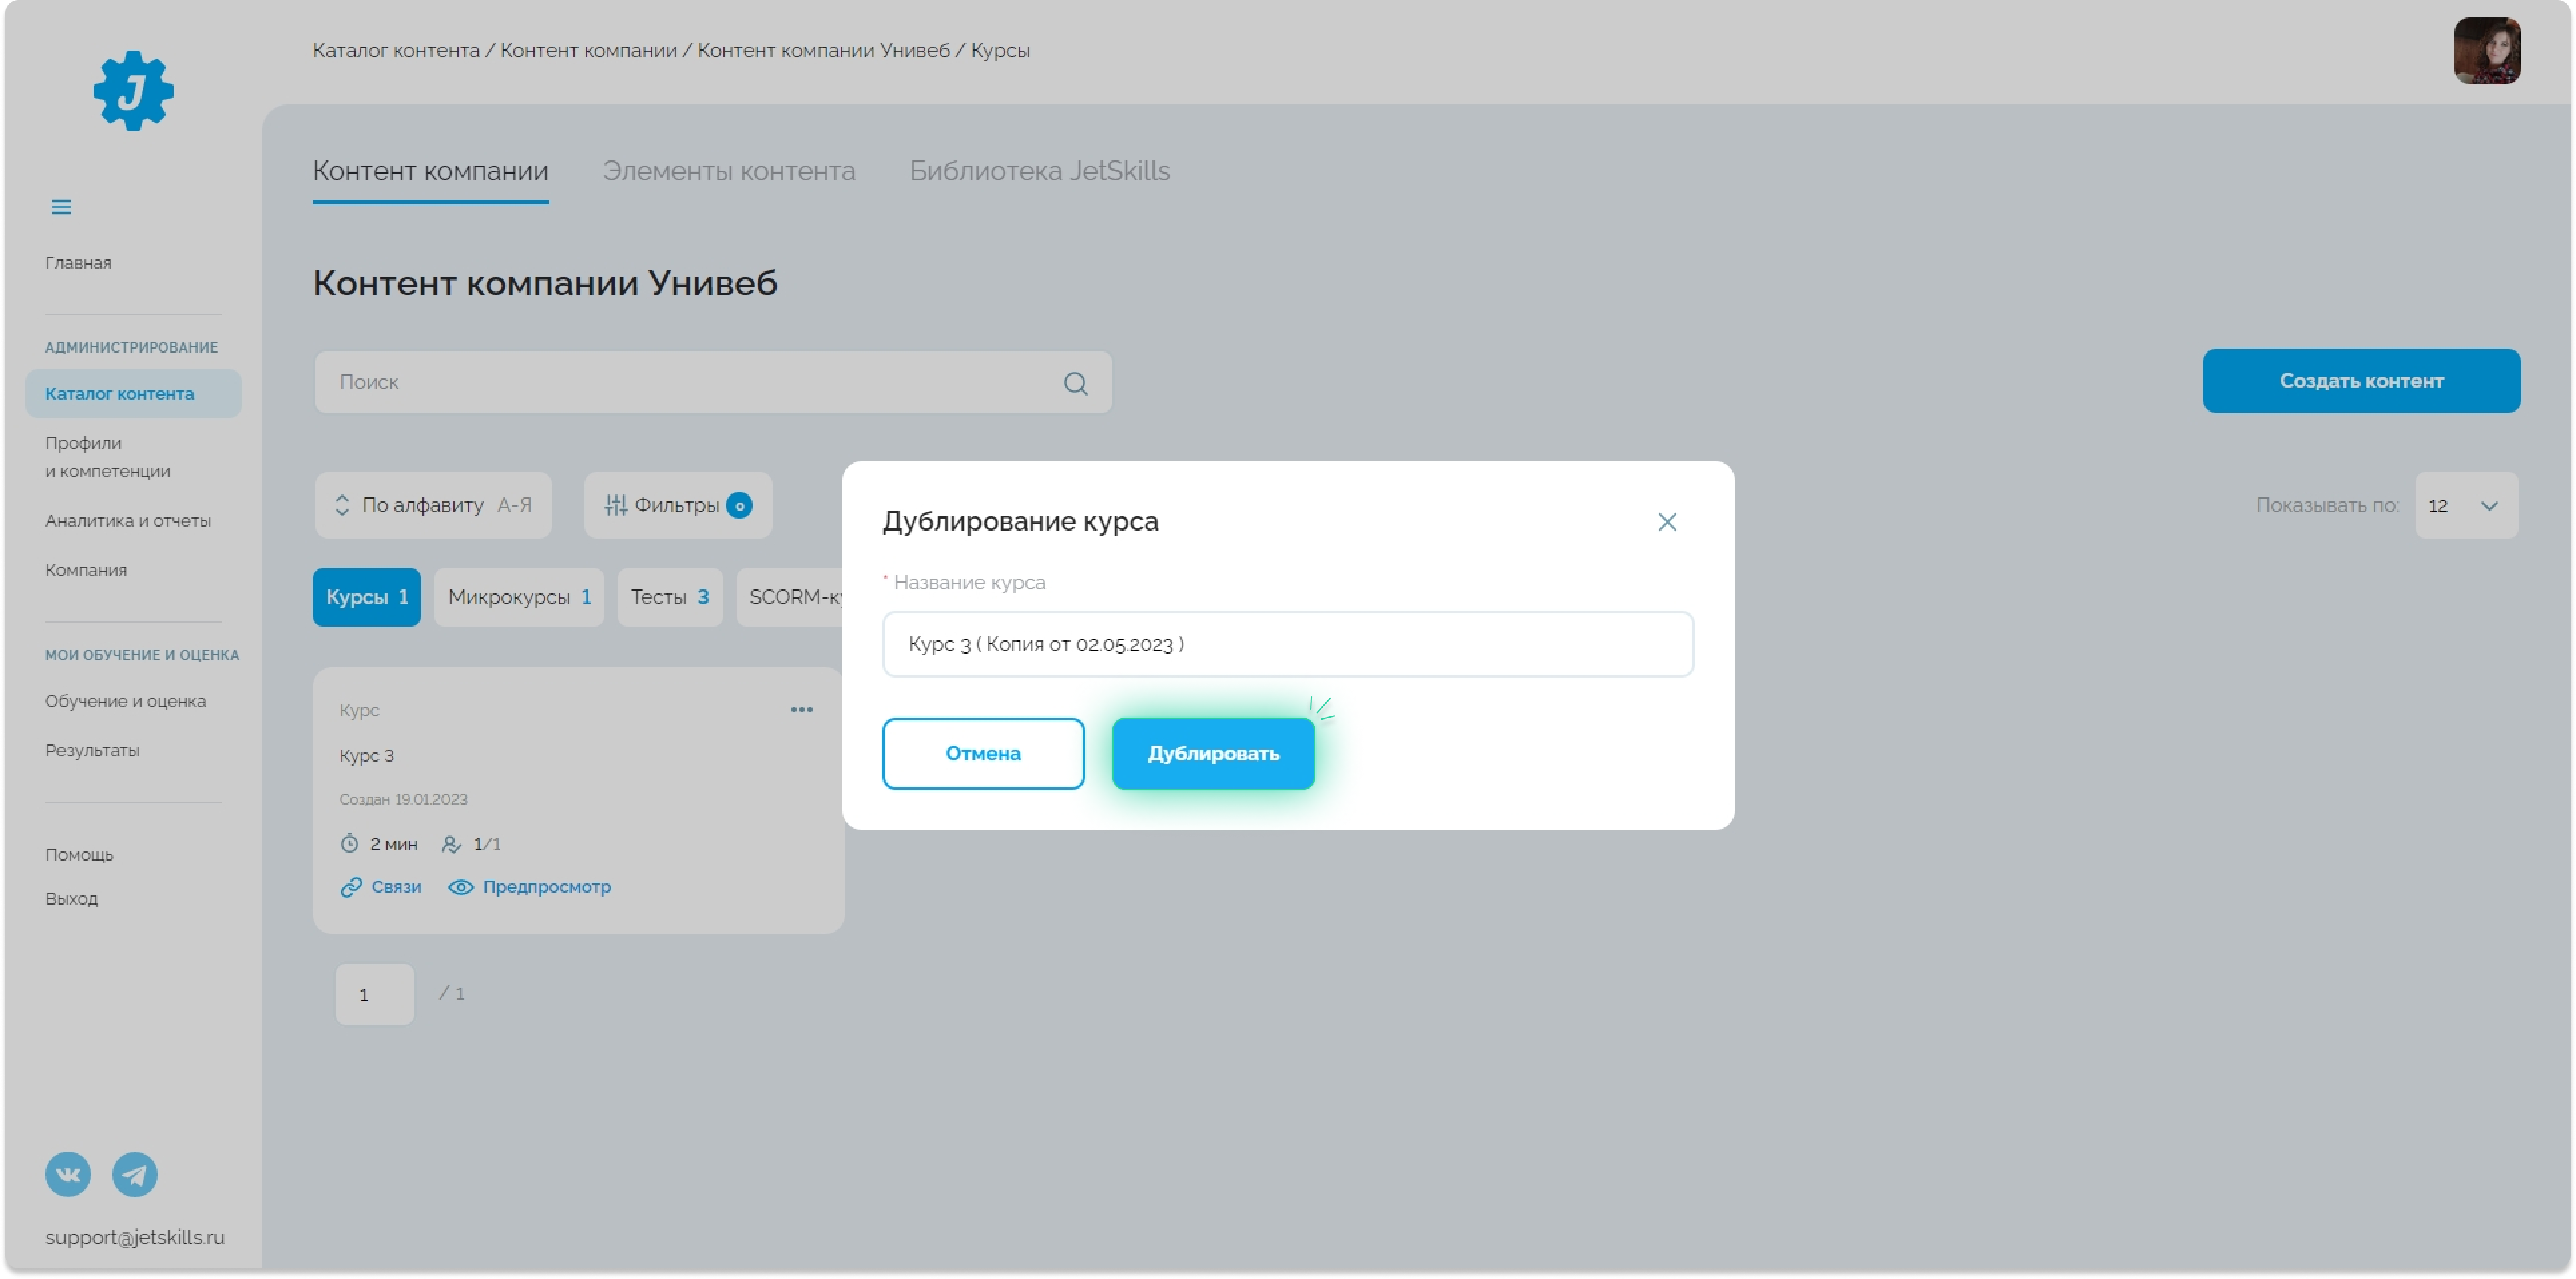
Task: Click the JetSkills gear logo
Action: pyautogui.click(x=133, y=91)
